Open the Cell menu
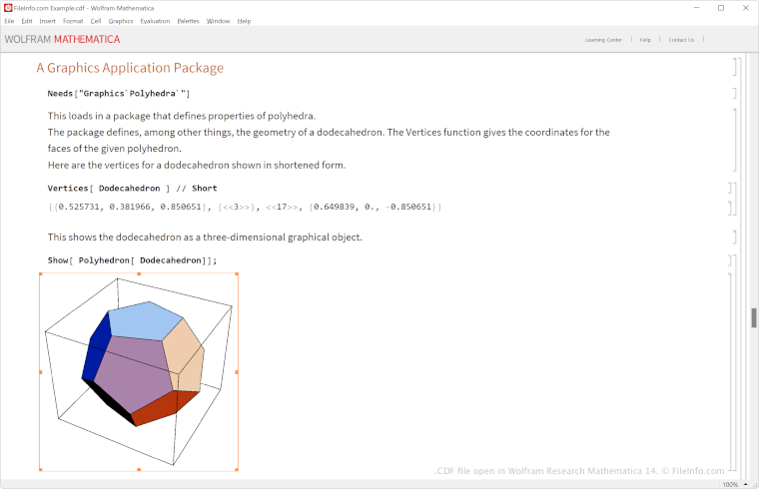 coord(95,21)
